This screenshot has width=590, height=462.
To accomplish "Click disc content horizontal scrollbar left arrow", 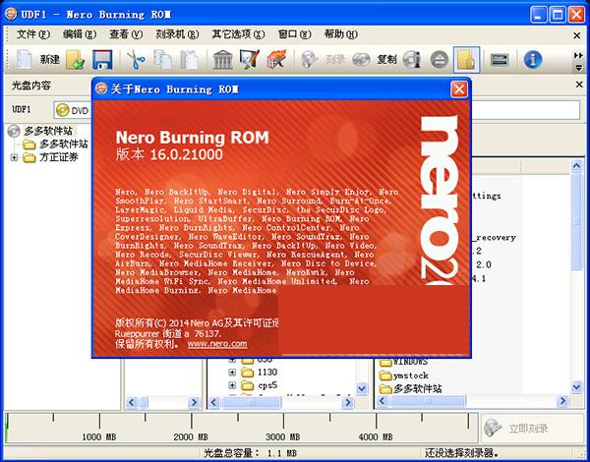I will 132,403.
